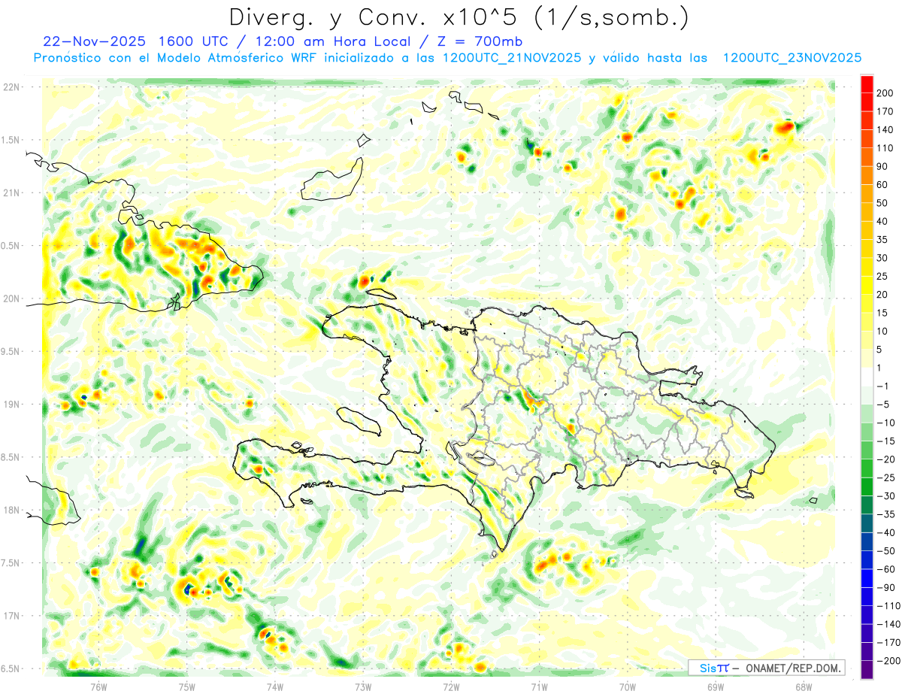Click the '76W' longitude label
Viewport: 902px width, 697px height.
coord(98,686)
